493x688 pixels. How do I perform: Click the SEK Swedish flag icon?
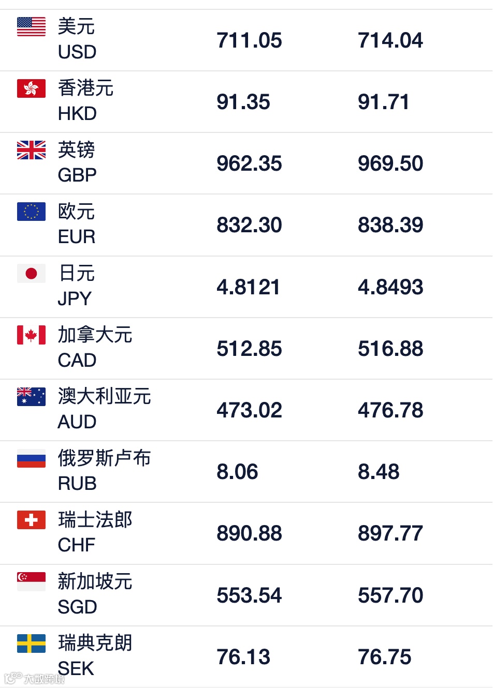coord(31,643)
